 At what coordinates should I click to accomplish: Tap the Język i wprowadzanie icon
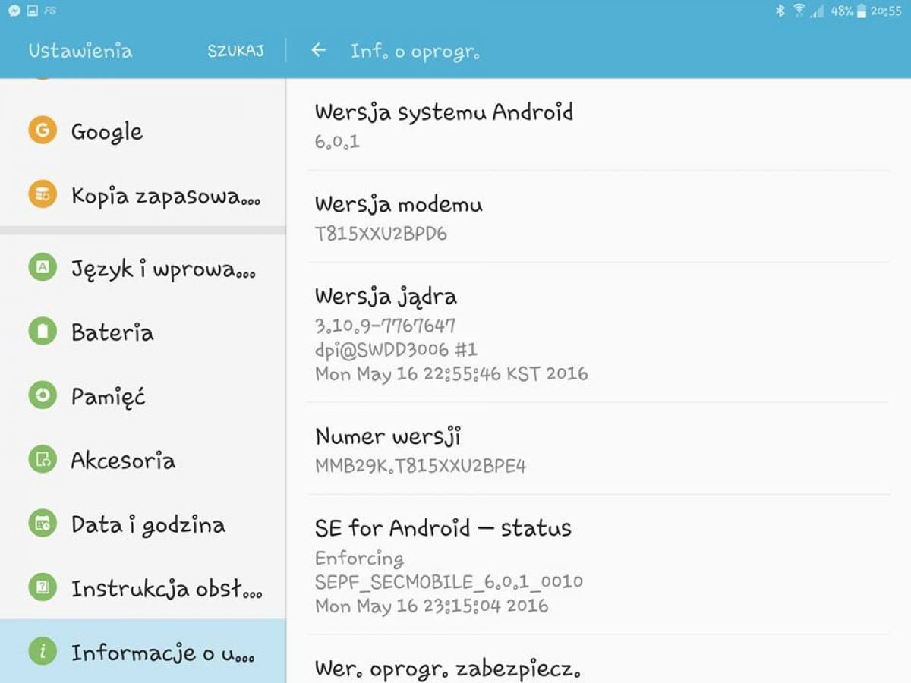(43, 267)
